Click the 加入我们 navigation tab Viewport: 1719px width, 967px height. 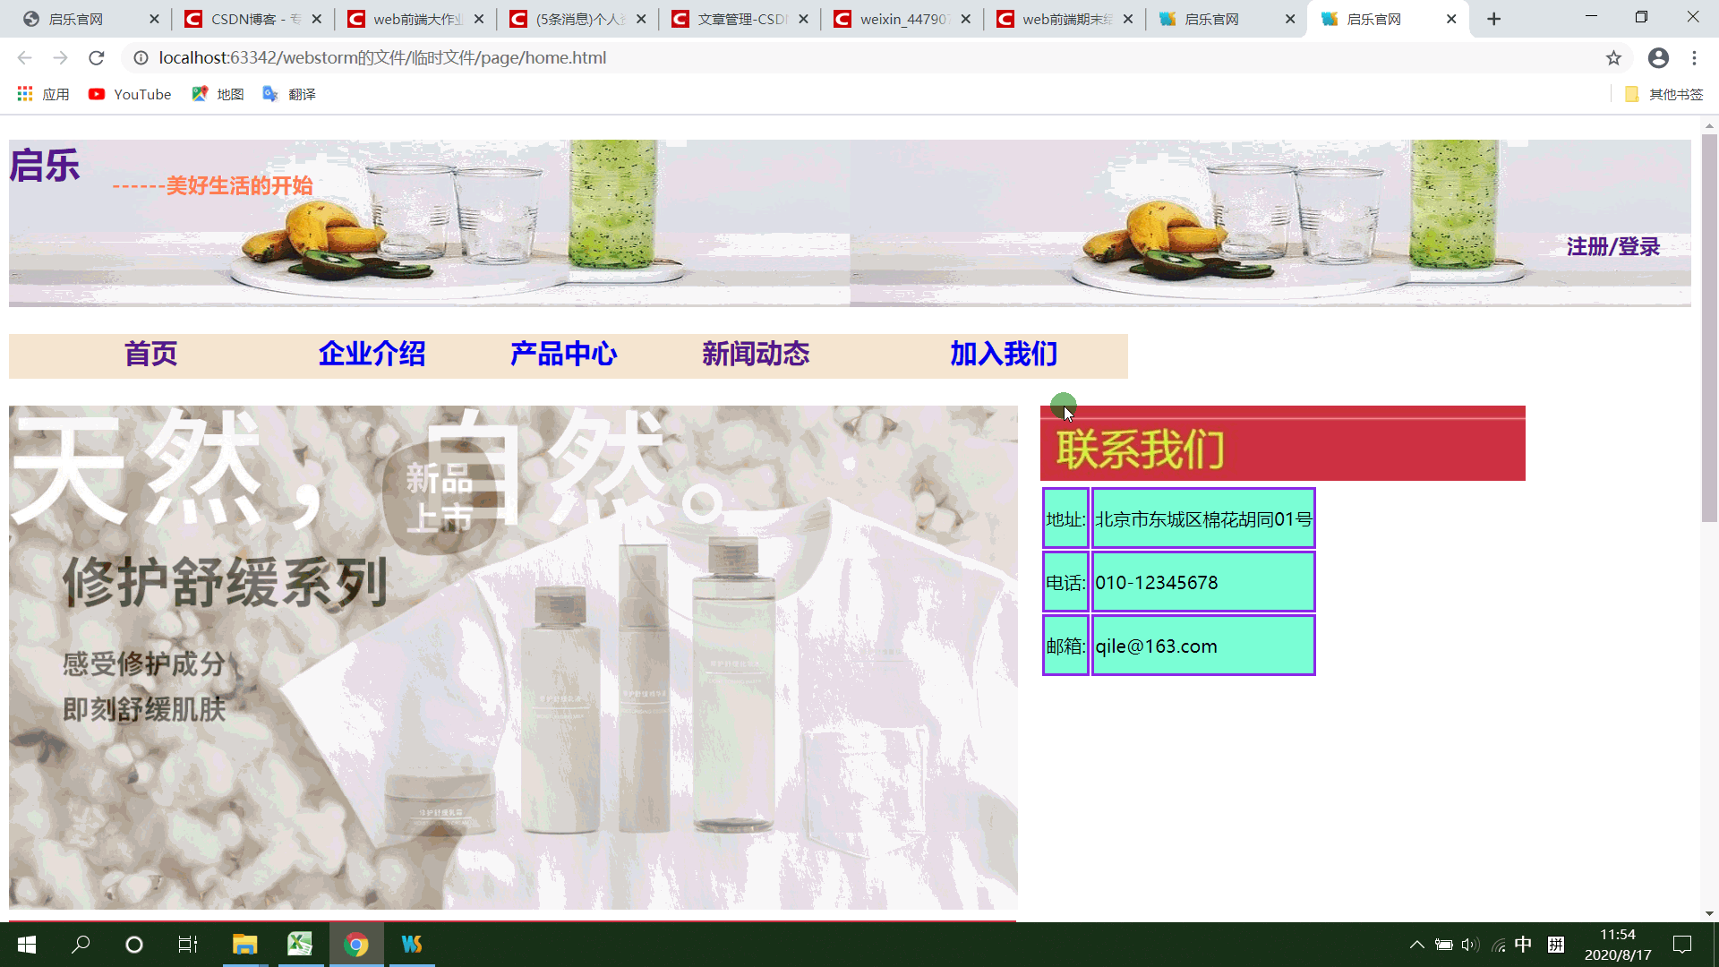(x=1005, y=353)
